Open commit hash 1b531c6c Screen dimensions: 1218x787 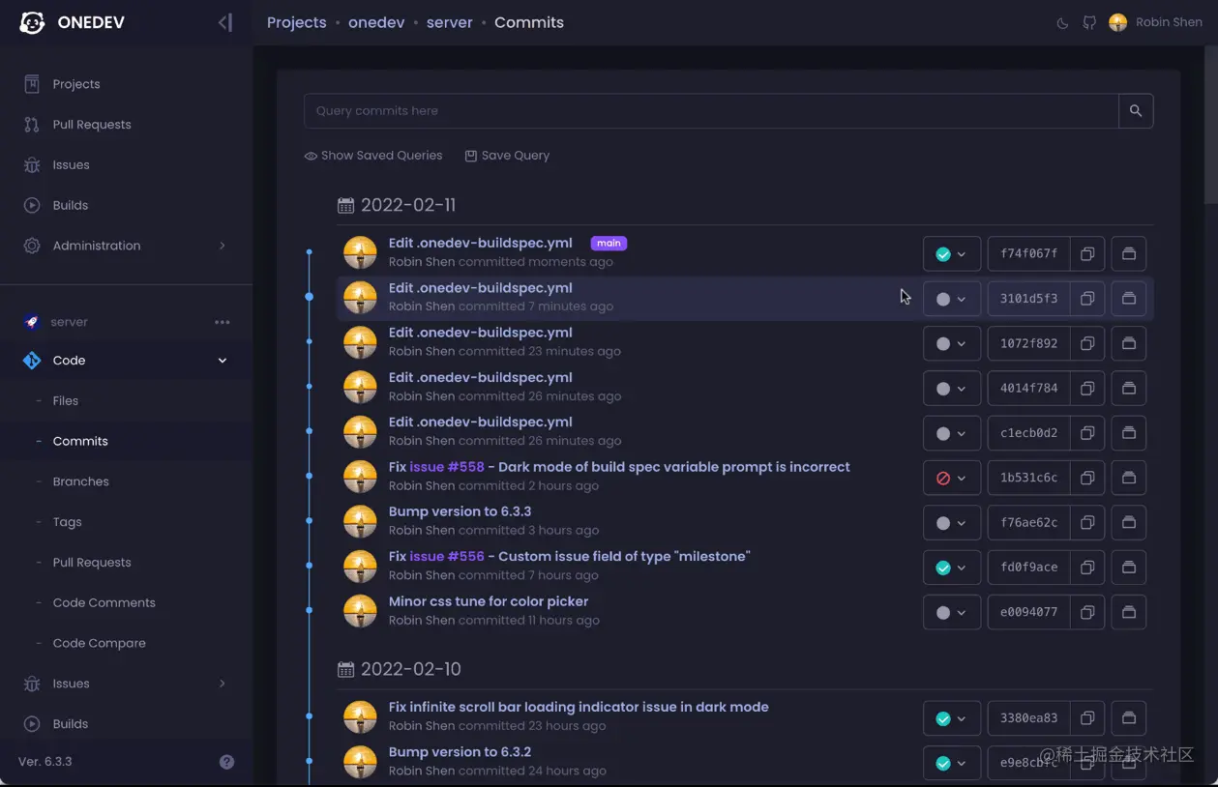pyautogui.click(x=1028, y=478)
